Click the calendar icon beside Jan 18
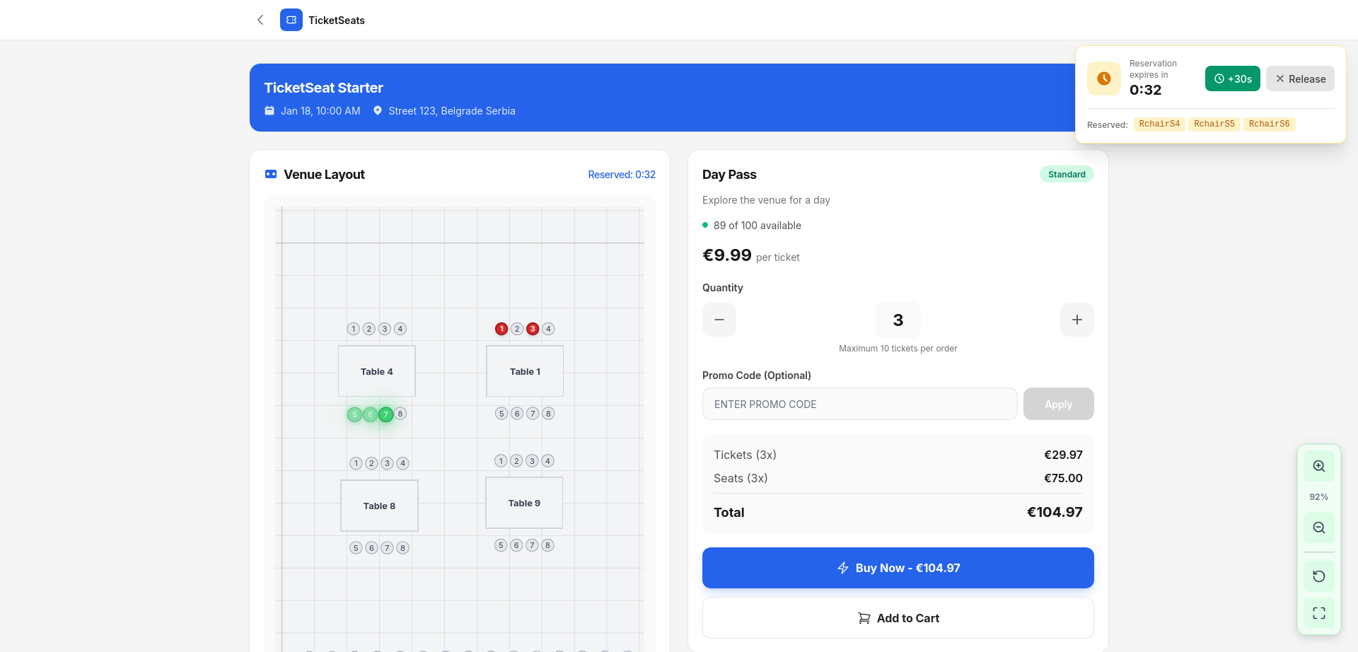Viewport: 1358px width, 652px height. tap(269, 111)
